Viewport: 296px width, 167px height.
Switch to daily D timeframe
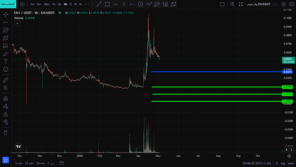70,4
